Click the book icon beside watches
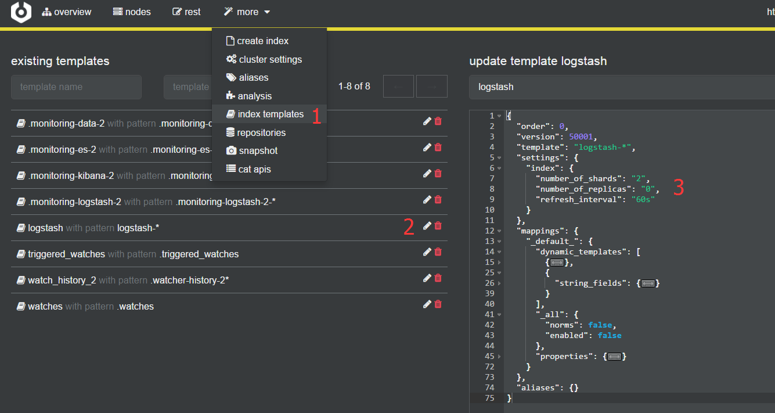Viewport: 775px width, 413px height. point(21,306)
